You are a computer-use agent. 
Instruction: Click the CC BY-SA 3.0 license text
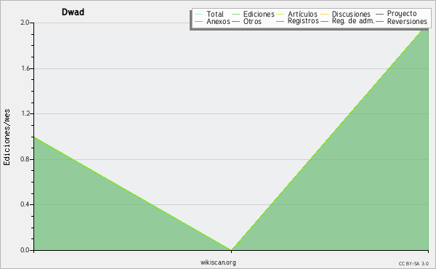[413, 264]
